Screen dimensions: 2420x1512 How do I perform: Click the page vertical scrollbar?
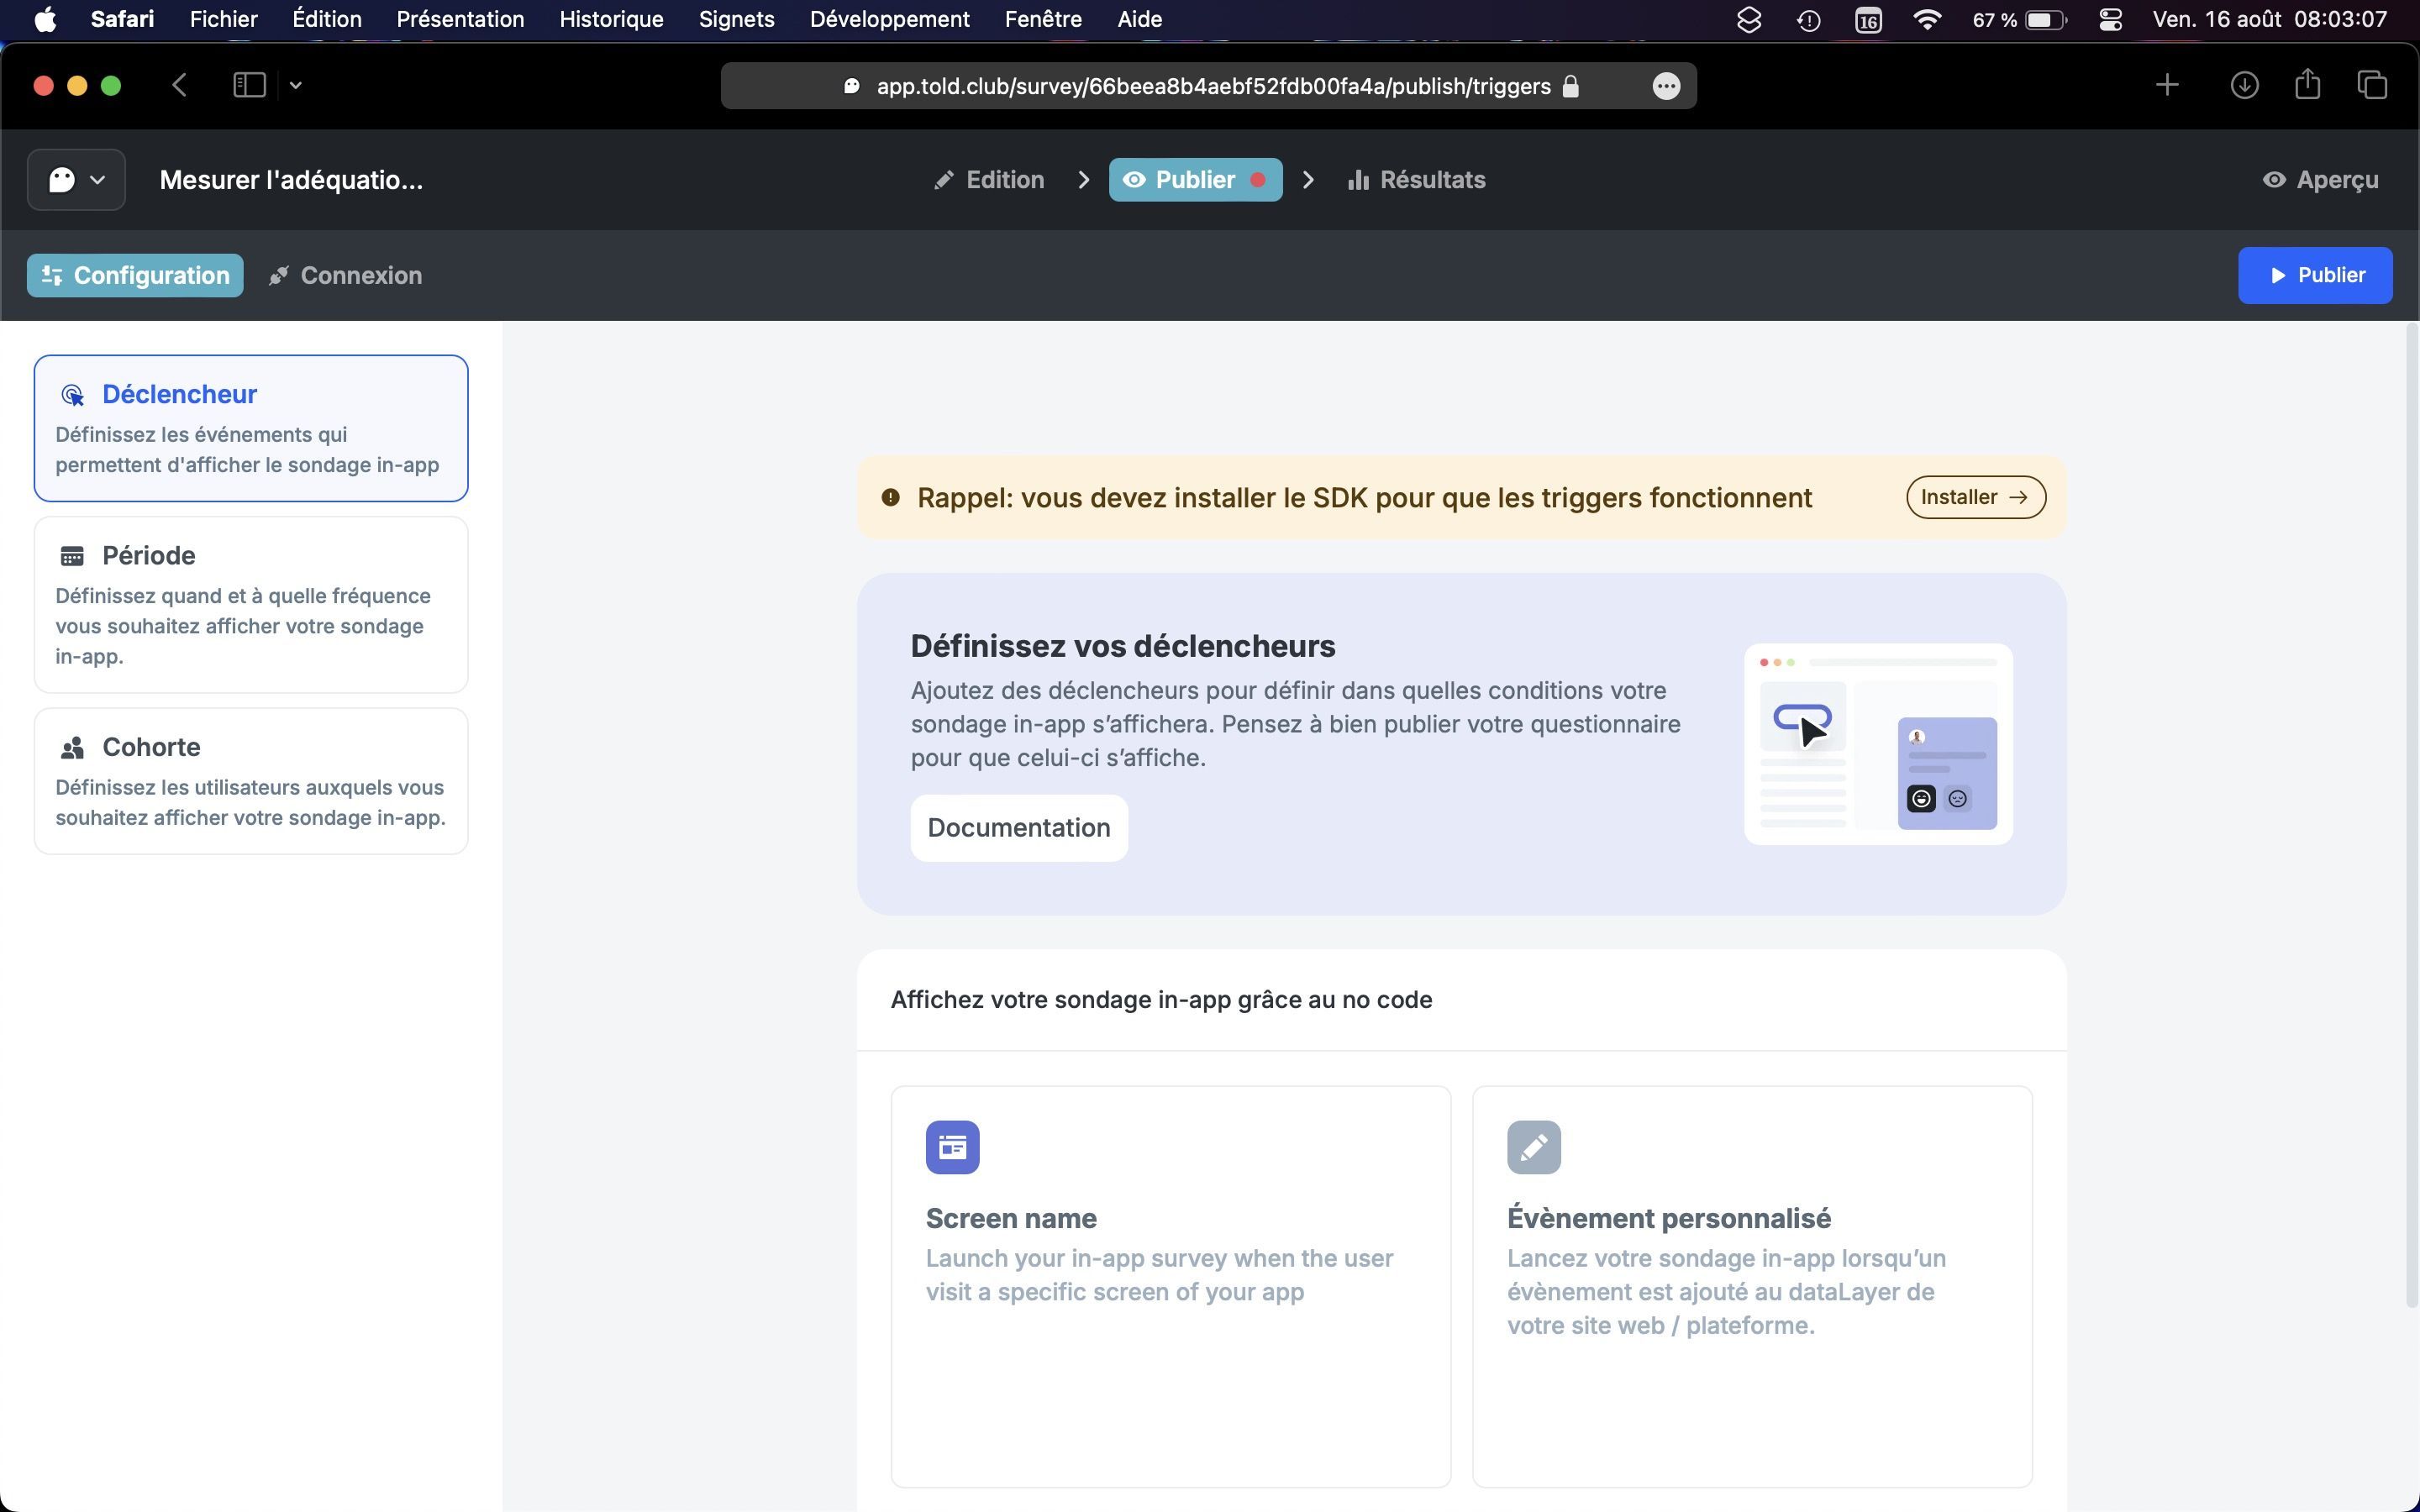click(x=2411, y=815)
